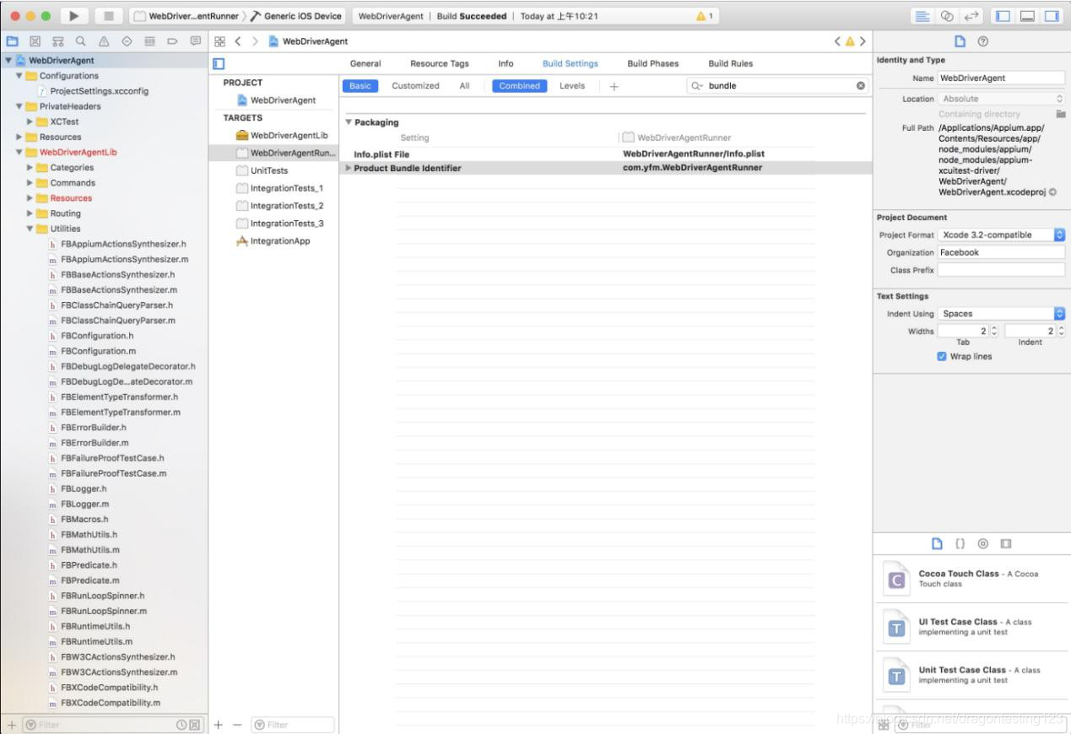Open the General tab

point(365,63)
